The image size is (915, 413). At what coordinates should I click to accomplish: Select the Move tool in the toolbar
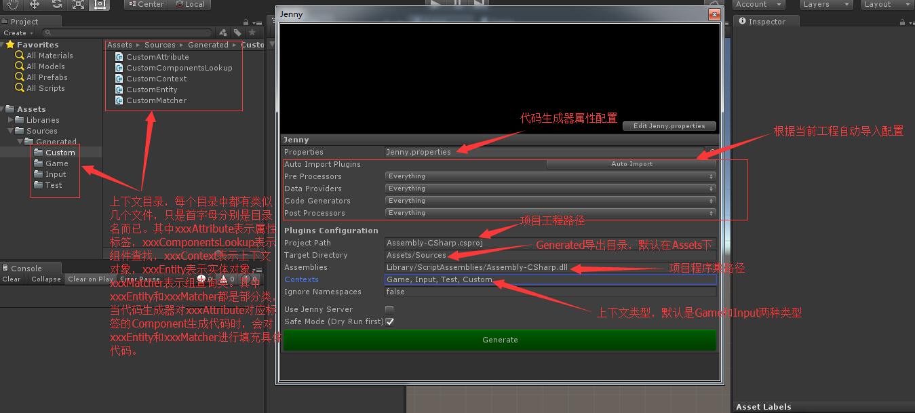[x=34, y=4]
